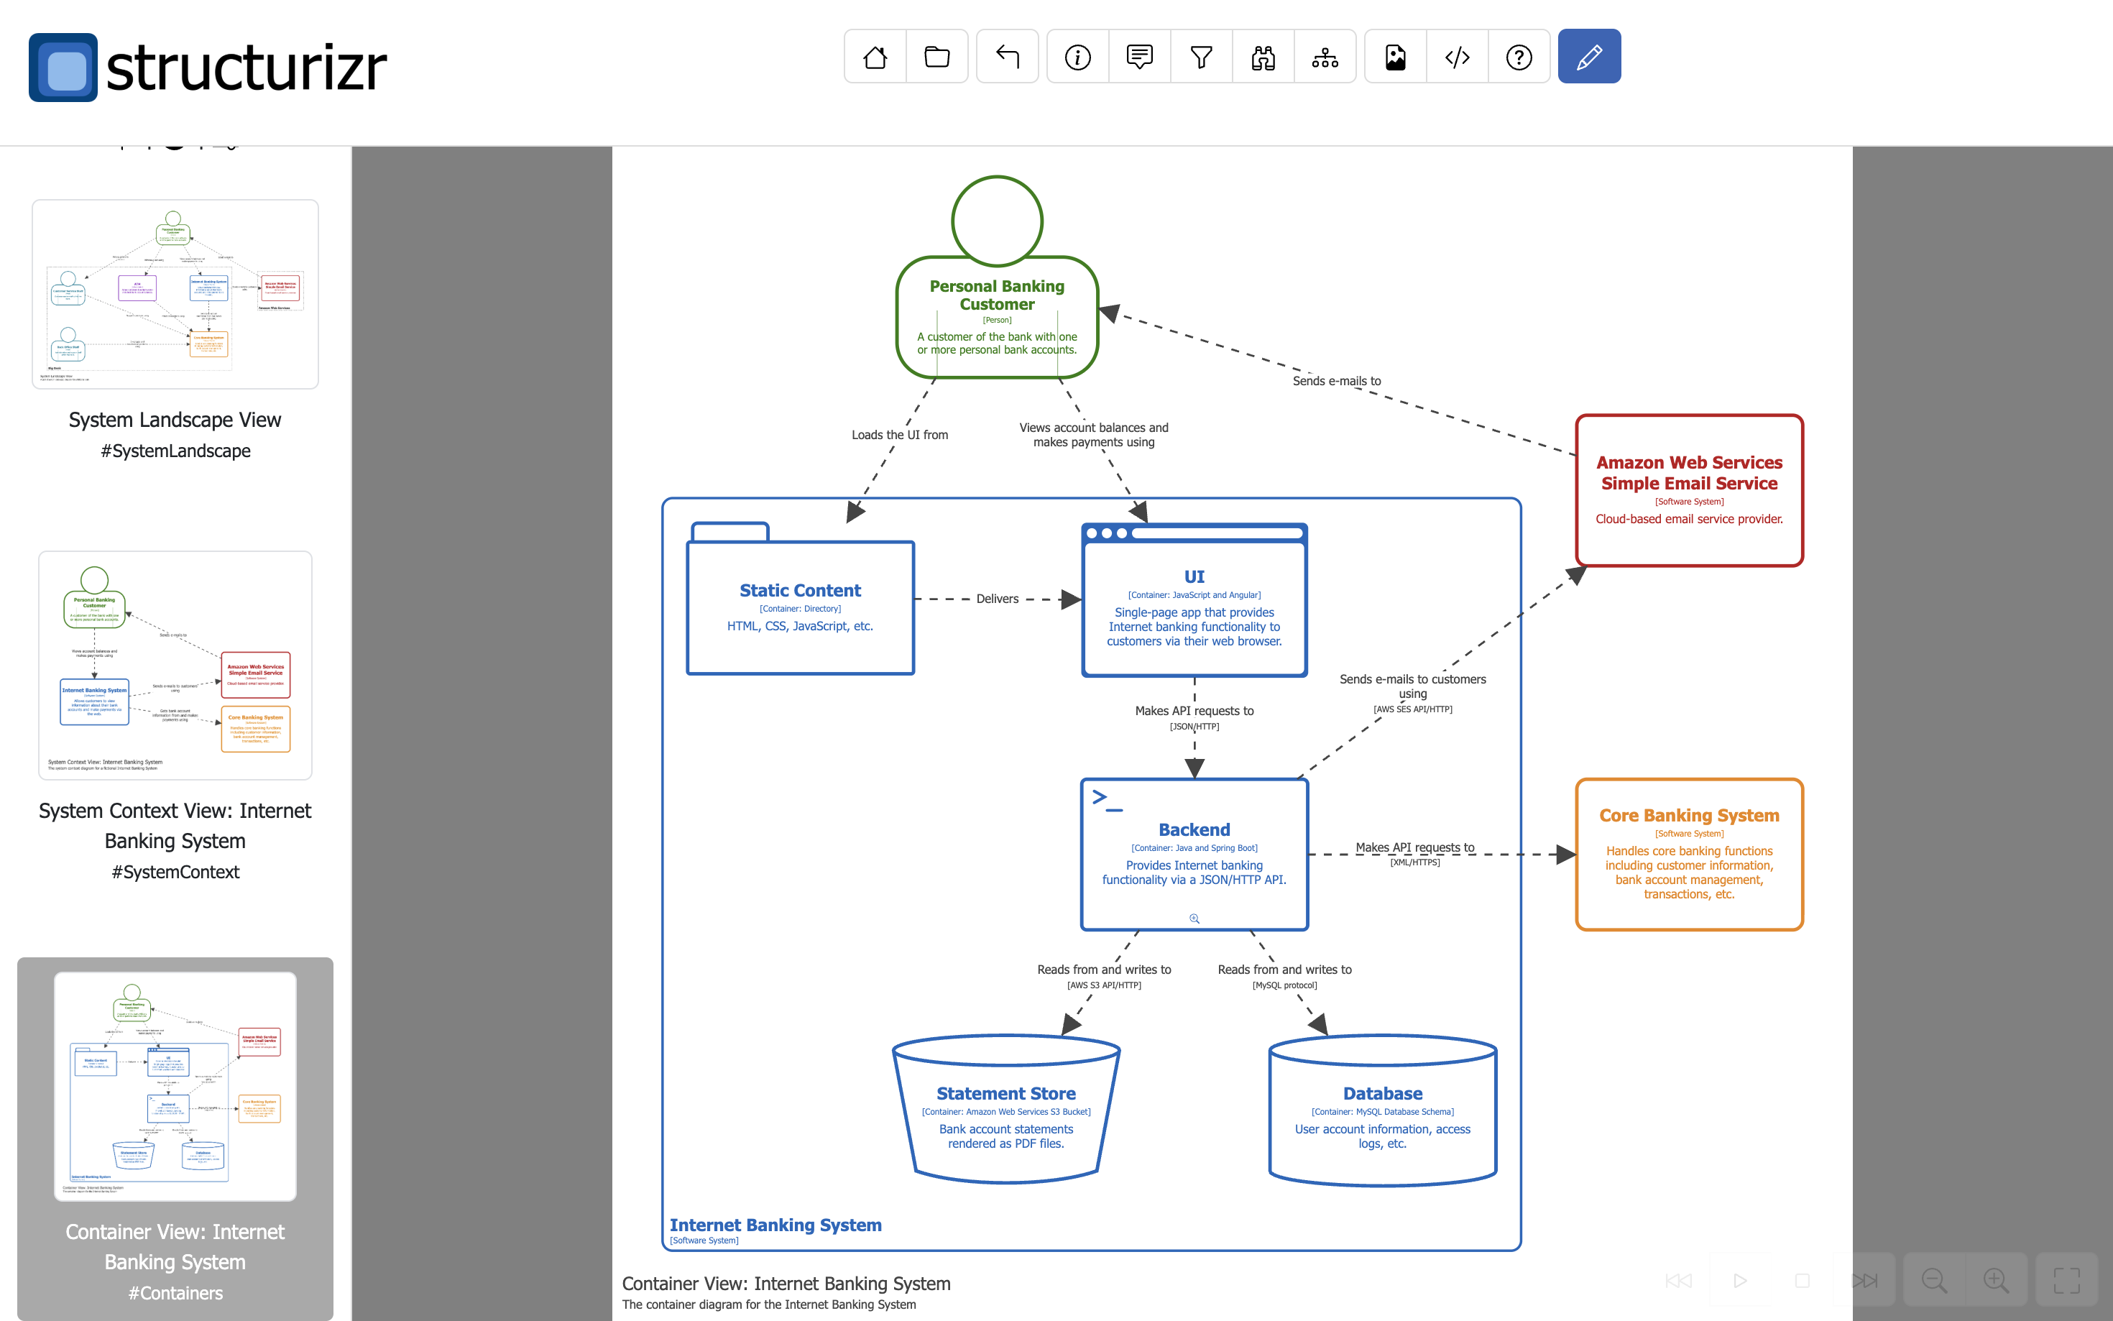Viewport: 2113px width, 1321px height.
Task: Open the workspace folder icon
Action: (x=936, y=57)
